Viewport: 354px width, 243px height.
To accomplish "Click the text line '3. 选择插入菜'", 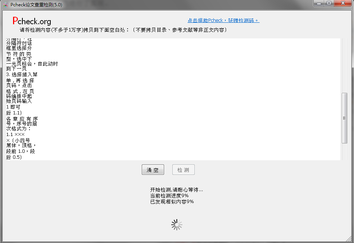I will [22, 75].
